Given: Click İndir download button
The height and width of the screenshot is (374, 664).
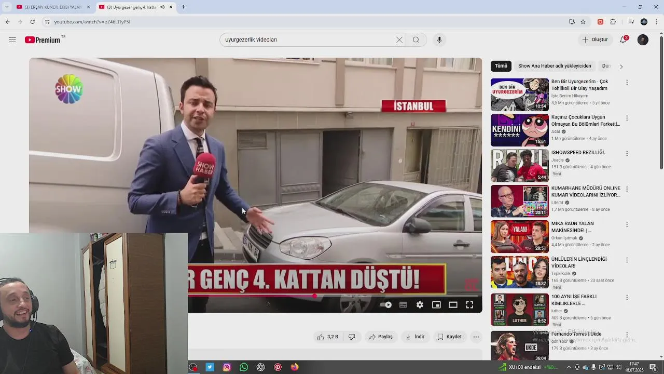Looking at the screenshot, I should pos(415,337).
